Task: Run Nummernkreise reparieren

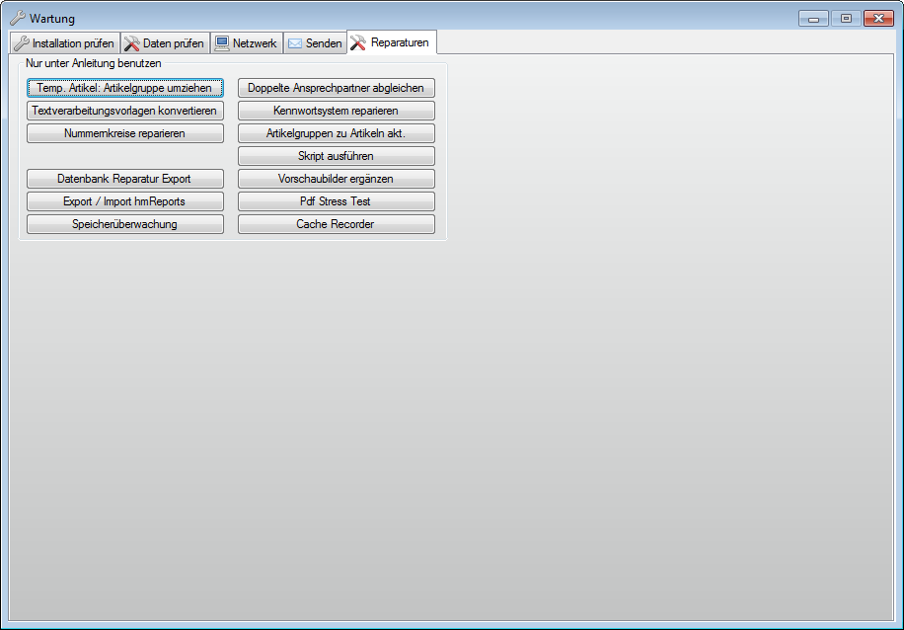Action: (x=124, y=133)
